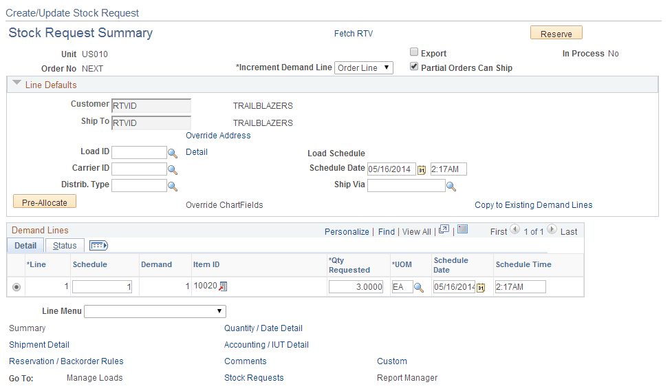
Task: Click into the Load ID field
Action: (140, 153)
